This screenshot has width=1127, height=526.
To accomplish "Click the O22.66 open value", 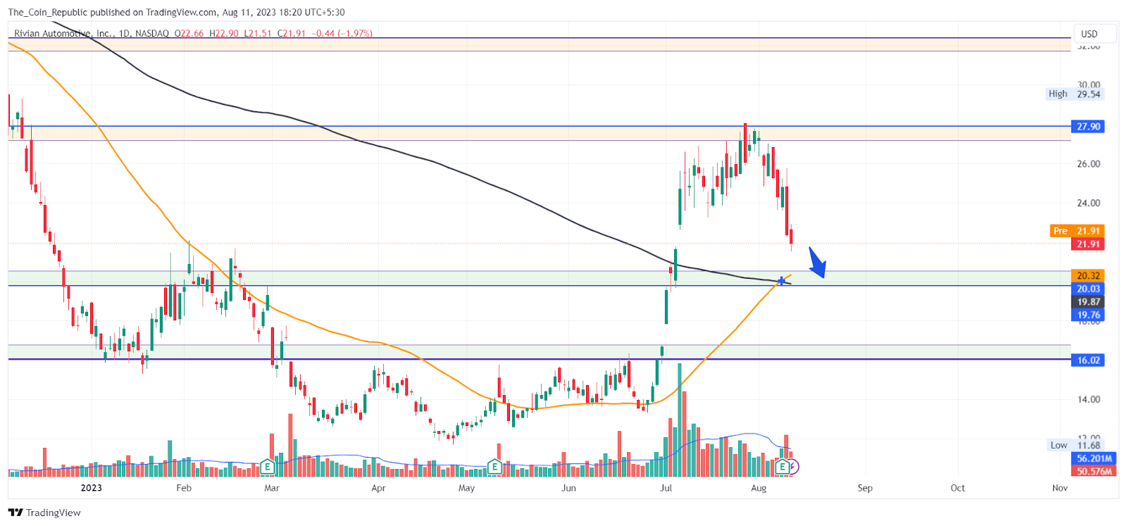I will (189, 33).
